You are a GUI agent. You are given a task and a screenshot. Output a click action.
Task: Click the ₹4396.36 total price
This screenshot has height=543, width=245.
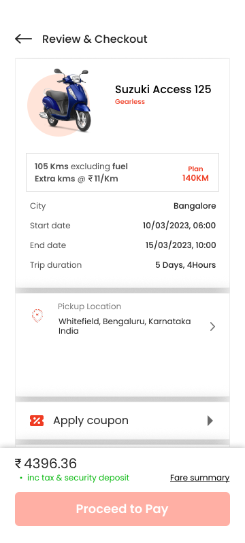(46, 463)
